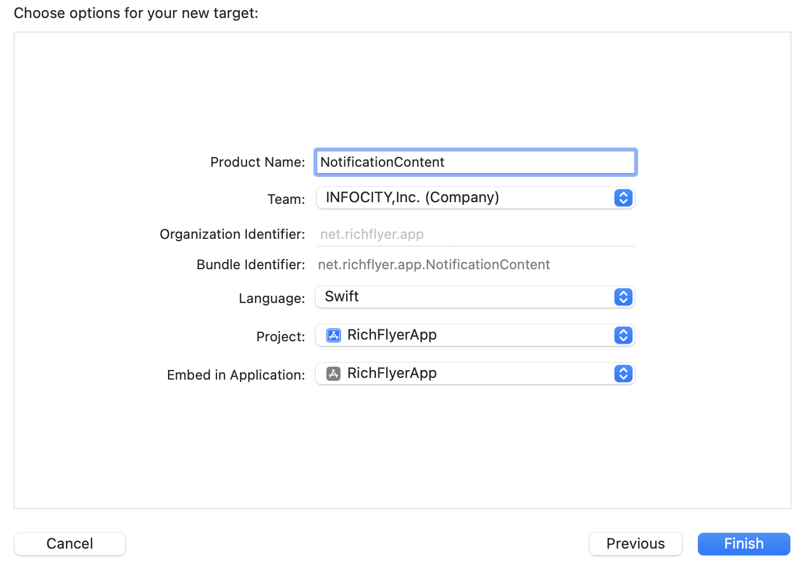Go back with the Previous button
The image size is (805, 570).
tap(636, 544)
